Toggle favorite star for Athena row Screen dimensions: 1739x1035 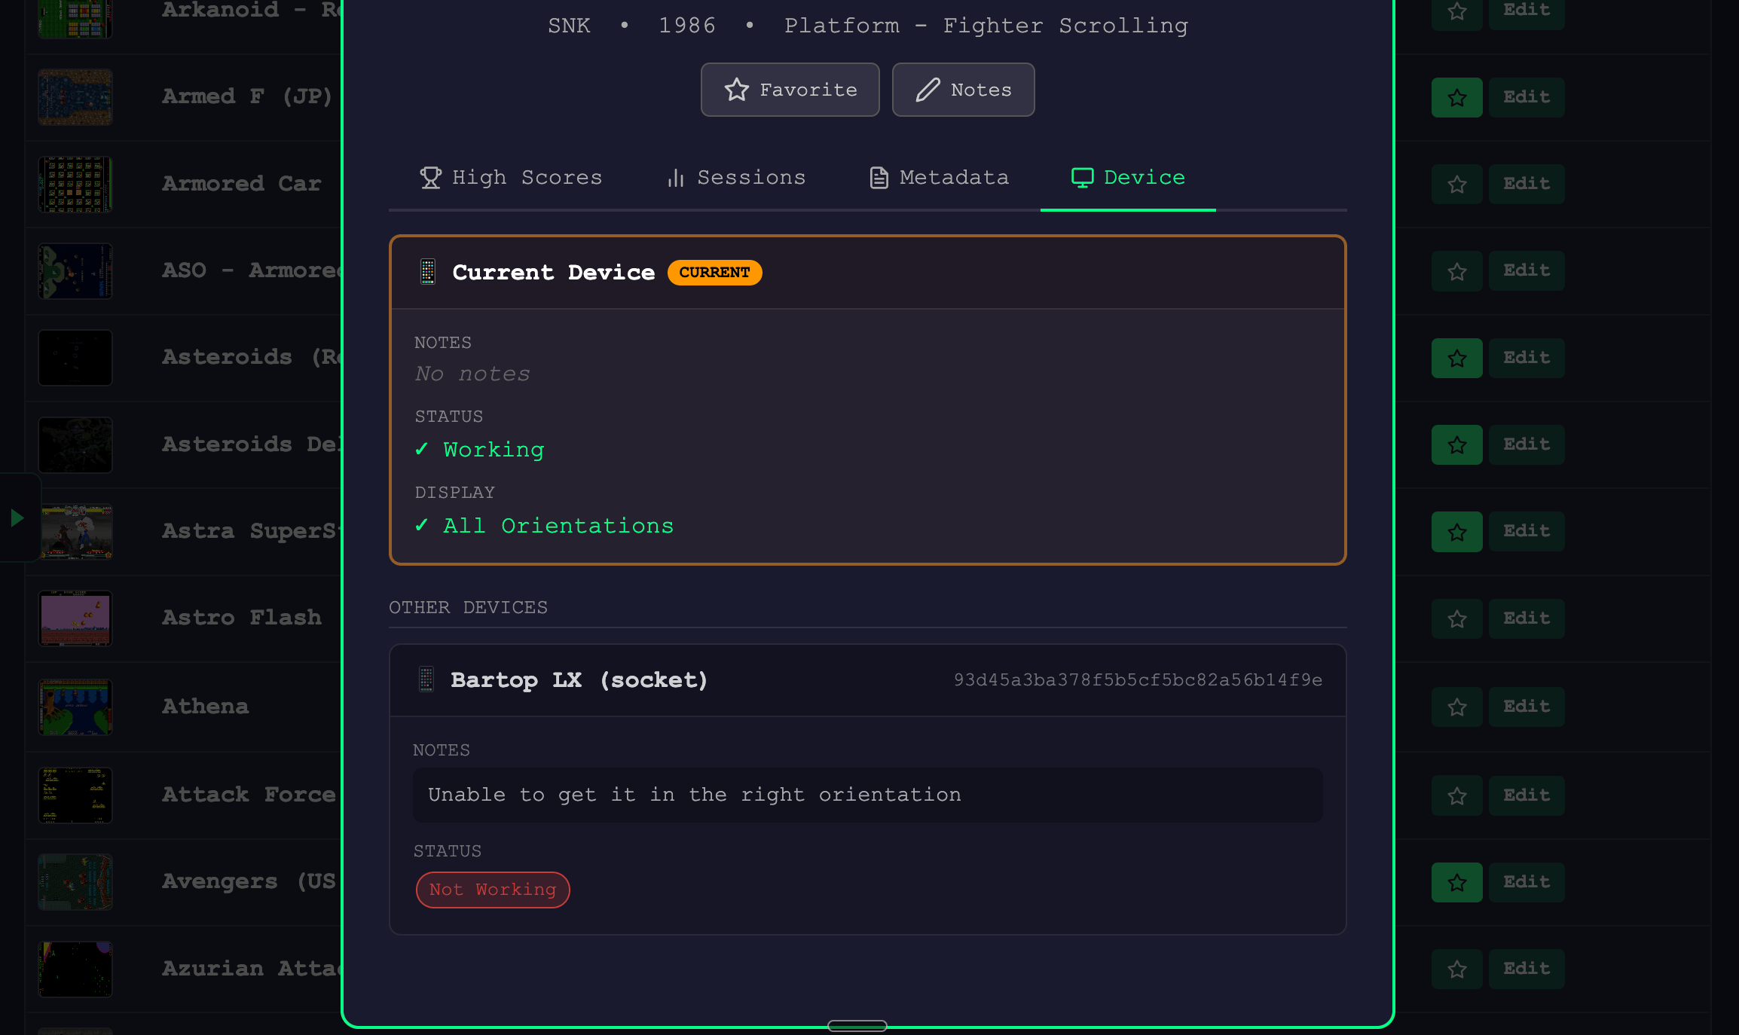tap(1456, 707)
